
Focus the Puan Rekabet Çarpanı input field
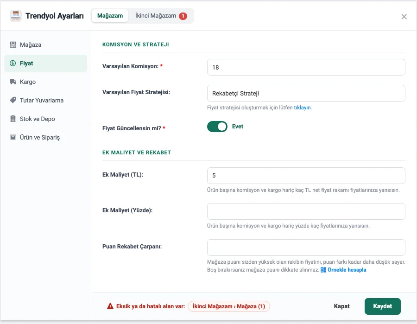coord(306,248)
